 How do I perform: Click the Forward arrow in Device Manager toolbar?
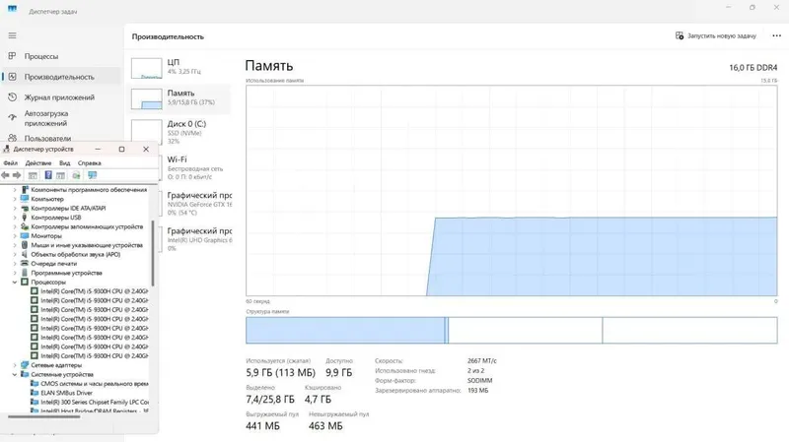[17, 175]
